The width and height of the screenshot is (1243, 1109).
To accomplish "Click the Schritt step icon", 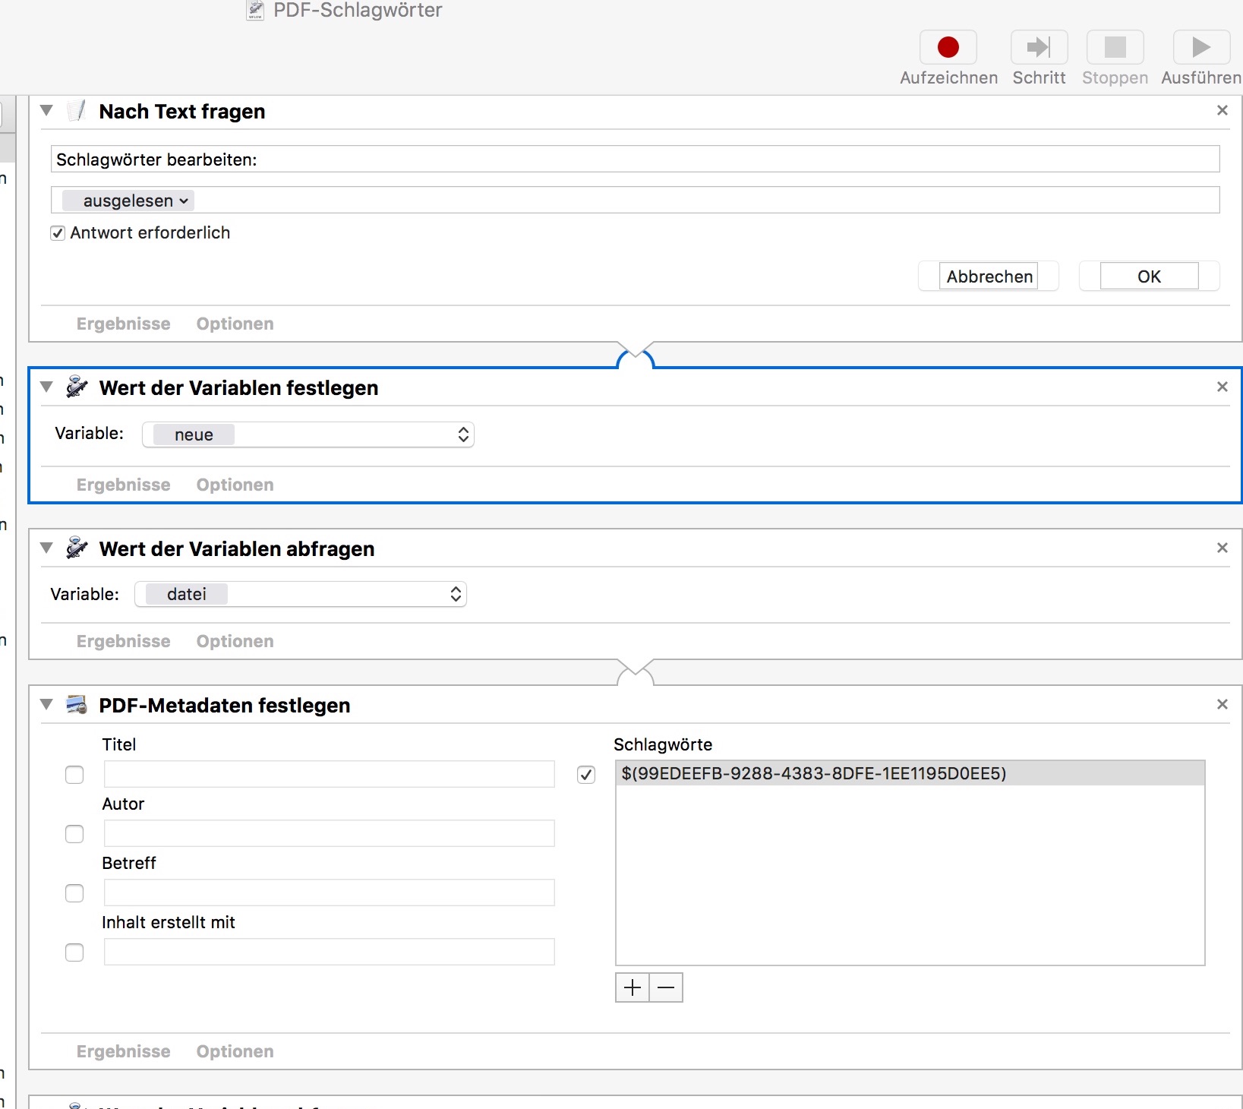I will pyautogui.click(x=1039, y=48).
